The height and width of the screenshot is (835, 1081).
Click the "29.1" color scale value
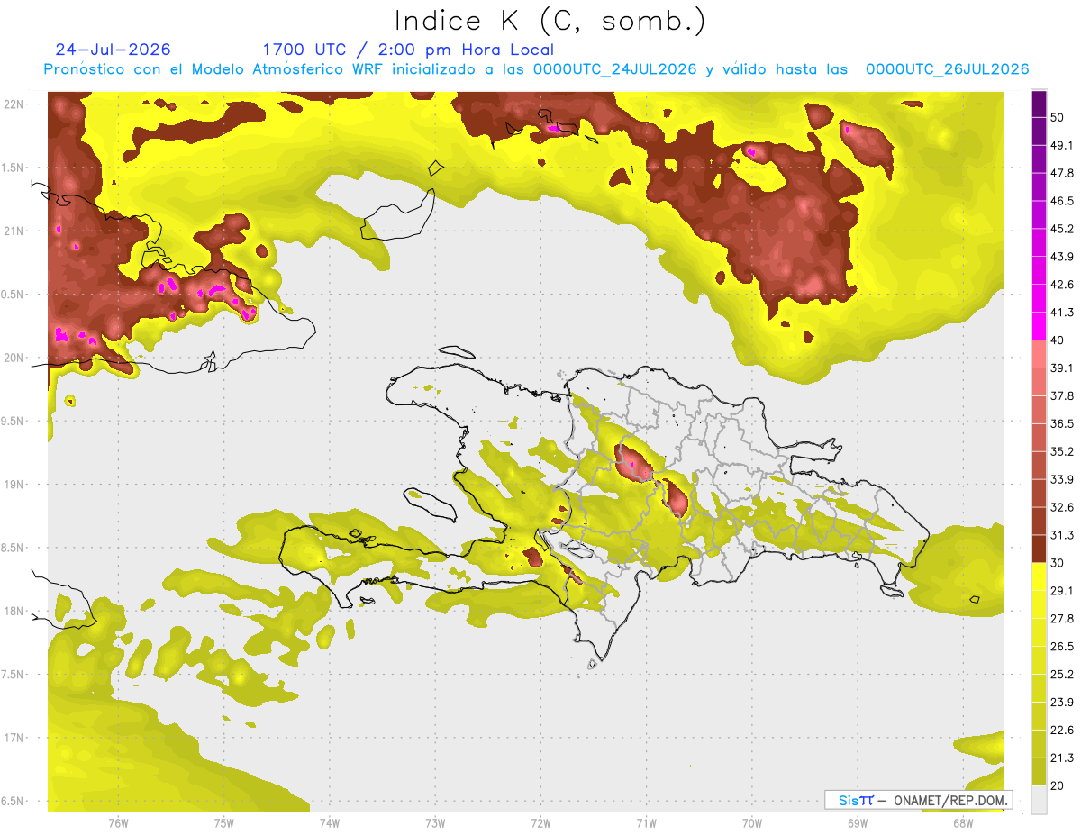point(1061,591)
